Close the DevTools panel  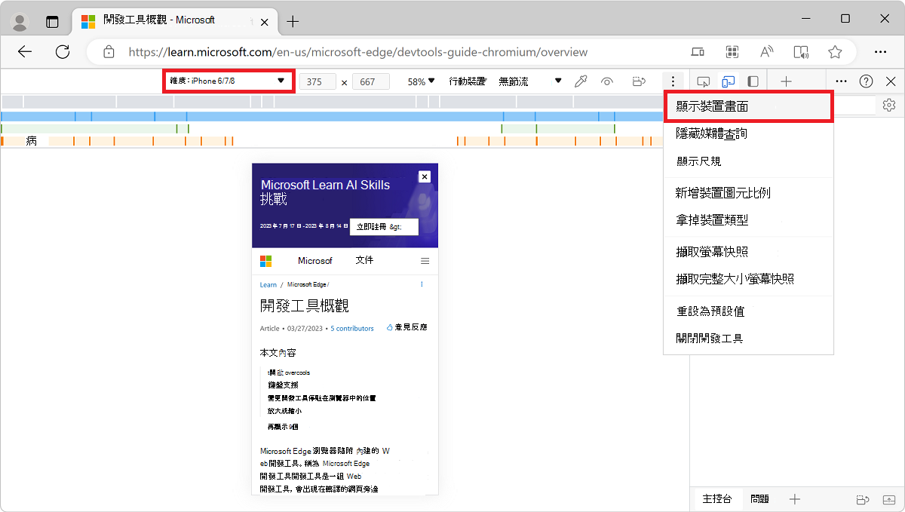(x=891, y=81)
